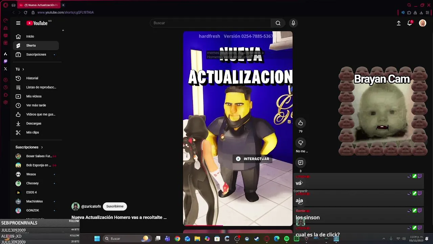
Task: Collapse sidebar with the small up arrow
Action: [63, 30]
